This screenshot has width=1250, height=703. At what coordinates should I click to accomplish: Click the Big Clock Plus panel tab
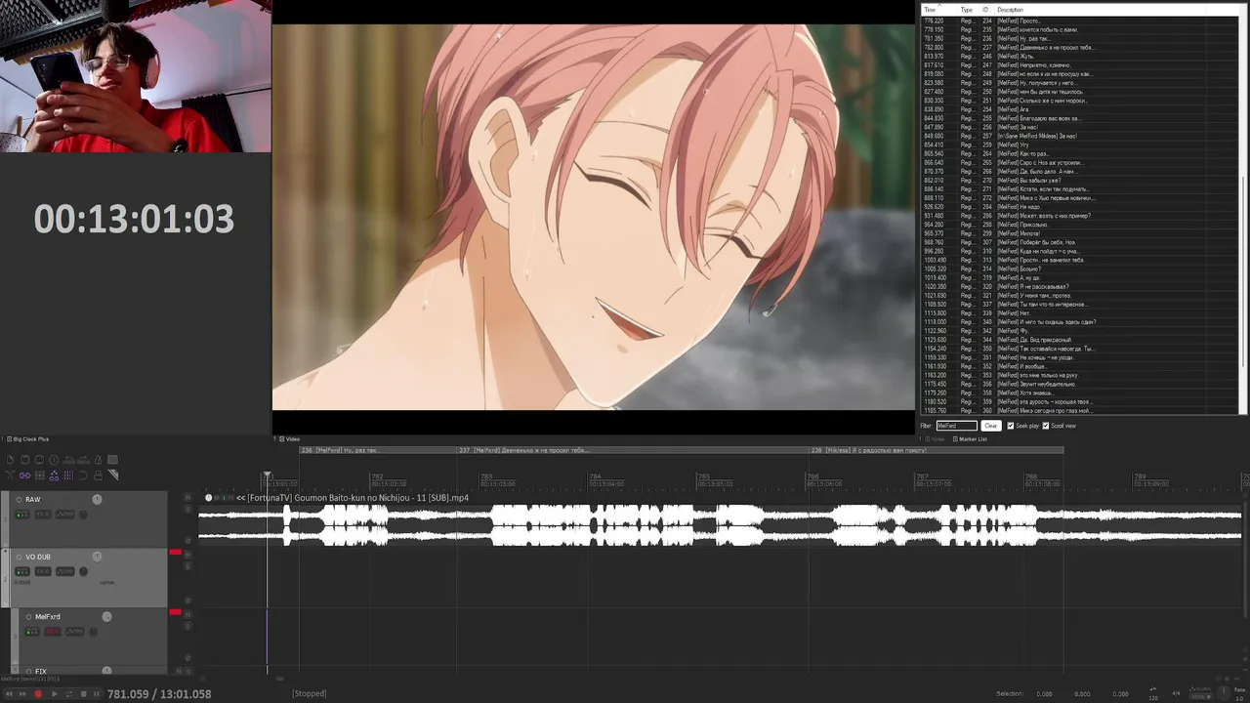26,438
